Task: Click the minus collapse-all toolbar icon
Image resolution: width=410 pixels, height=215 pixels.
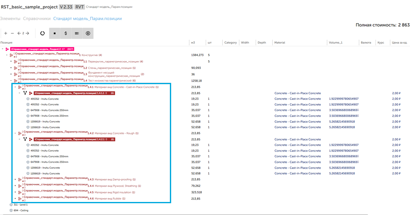Action: 12,33
